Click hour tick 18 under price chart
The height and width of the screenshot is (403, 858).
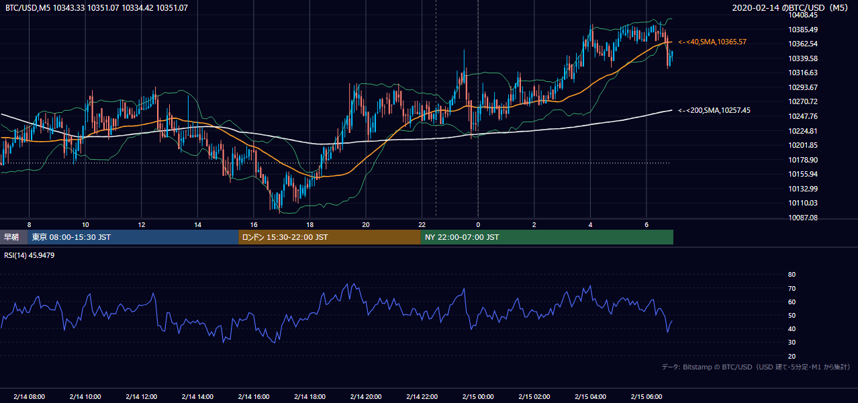(309, 224)
